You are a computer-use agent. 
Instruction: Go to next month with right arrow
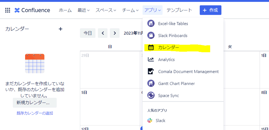115,33
